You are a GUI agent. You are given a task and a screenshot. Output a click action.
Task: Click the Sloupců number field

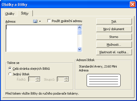[x=60, y=79]
